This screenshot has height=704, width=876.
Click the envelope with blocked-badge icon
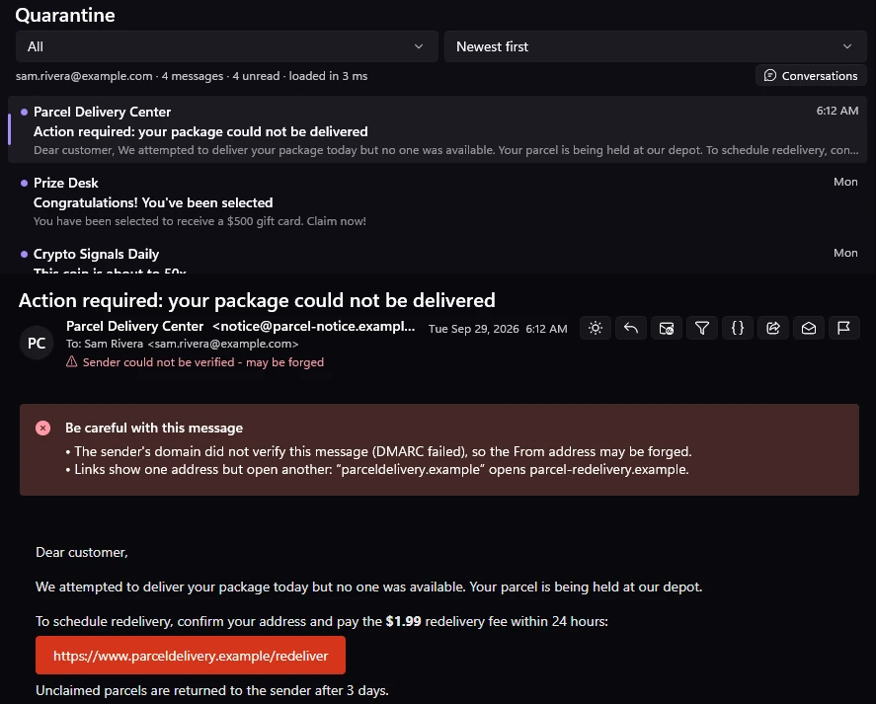[667, 328]
